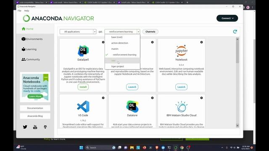
Task: Launch Jupyter Notebook
Action: click(181, 87)
